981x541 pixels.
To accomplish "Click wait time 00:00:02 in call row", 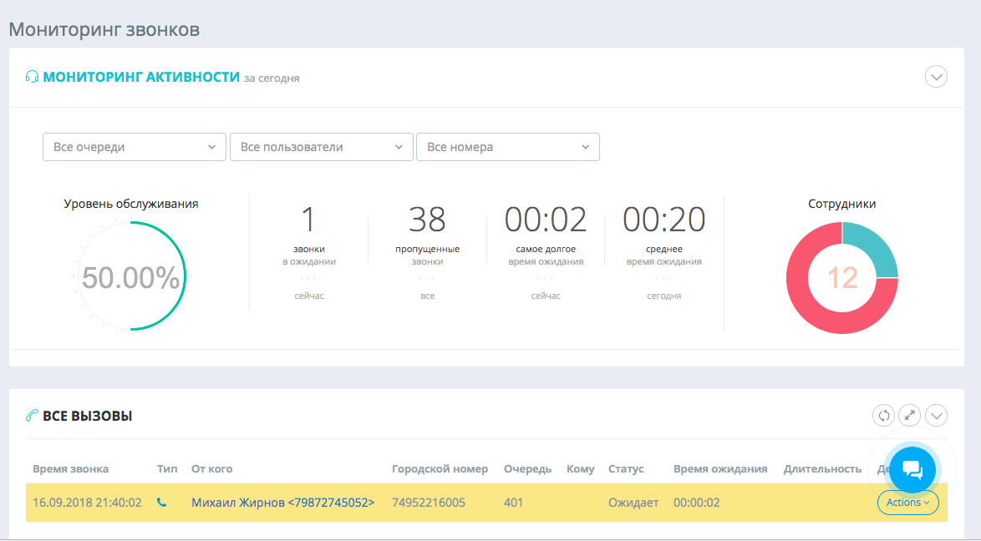I will click(x=696, y=503).
